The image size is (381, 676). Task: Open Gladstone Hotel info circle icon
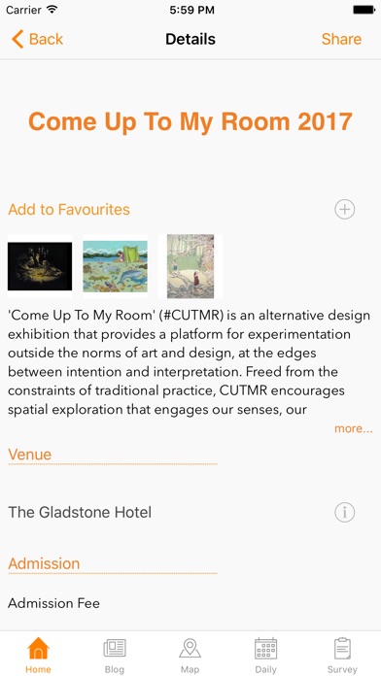pos(345,513)
